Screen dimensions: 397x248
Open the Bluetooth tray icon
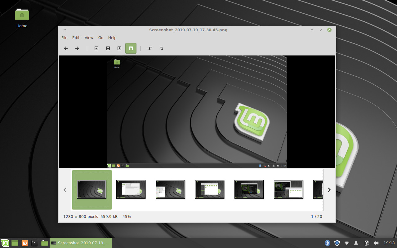pyautogui.click(x=327, y=243)
